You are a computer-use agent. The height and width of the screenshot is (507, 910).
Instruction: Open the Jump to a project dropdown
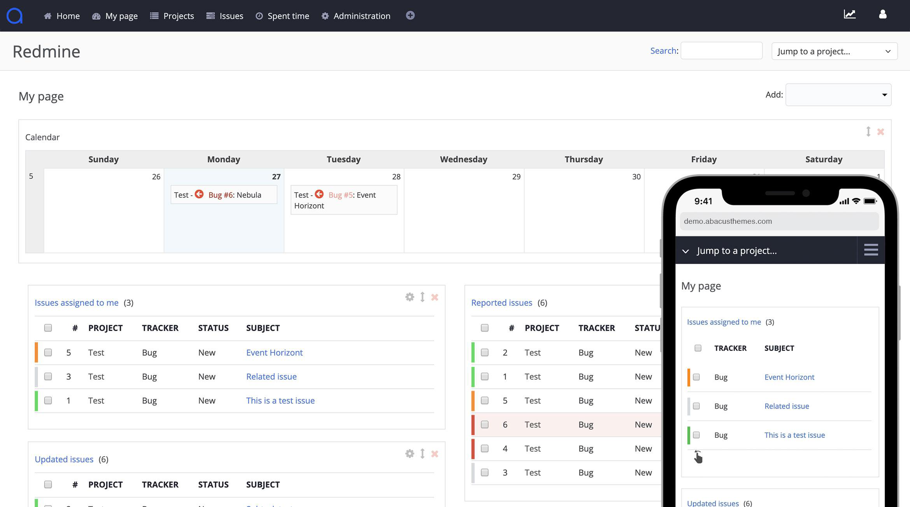(834, 51)
